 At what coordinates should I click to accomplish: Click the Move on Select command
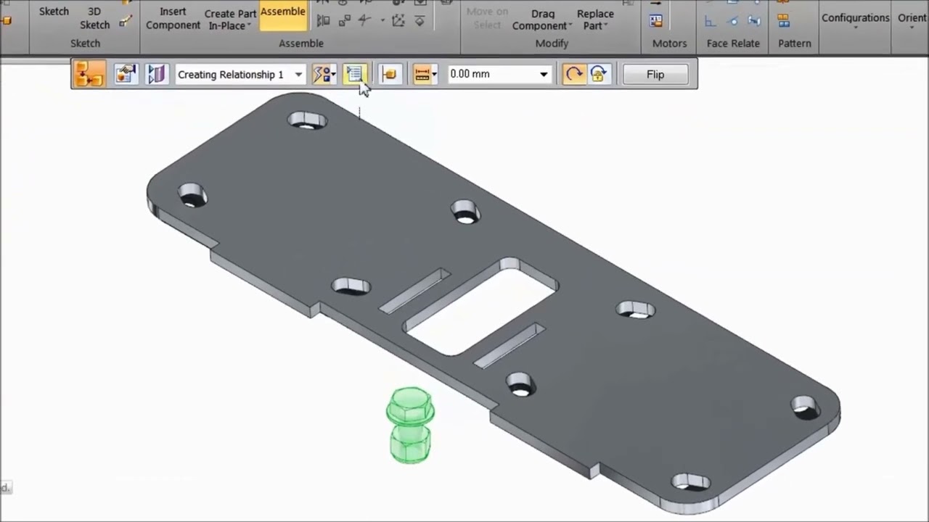487,18
